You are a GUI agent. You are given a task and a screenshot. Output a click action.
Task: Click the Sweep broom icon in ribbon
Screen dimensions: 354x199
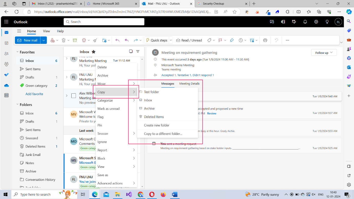point(95,40)
